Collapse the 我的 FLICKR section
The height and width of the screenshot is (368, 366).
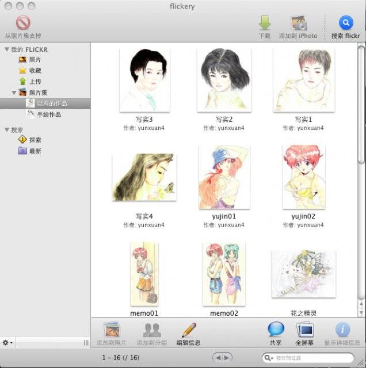(7, 49)
